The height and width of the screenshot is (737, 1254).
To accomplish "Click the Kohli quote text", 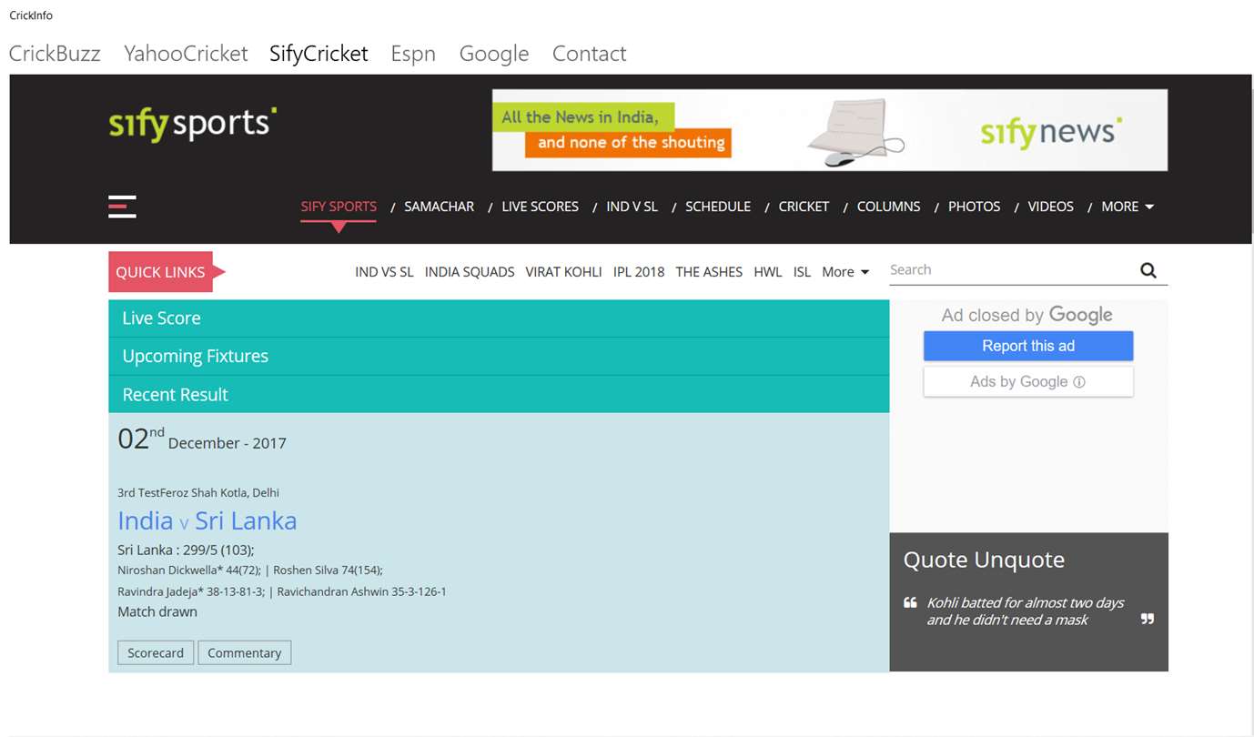I will point(1025,611).
